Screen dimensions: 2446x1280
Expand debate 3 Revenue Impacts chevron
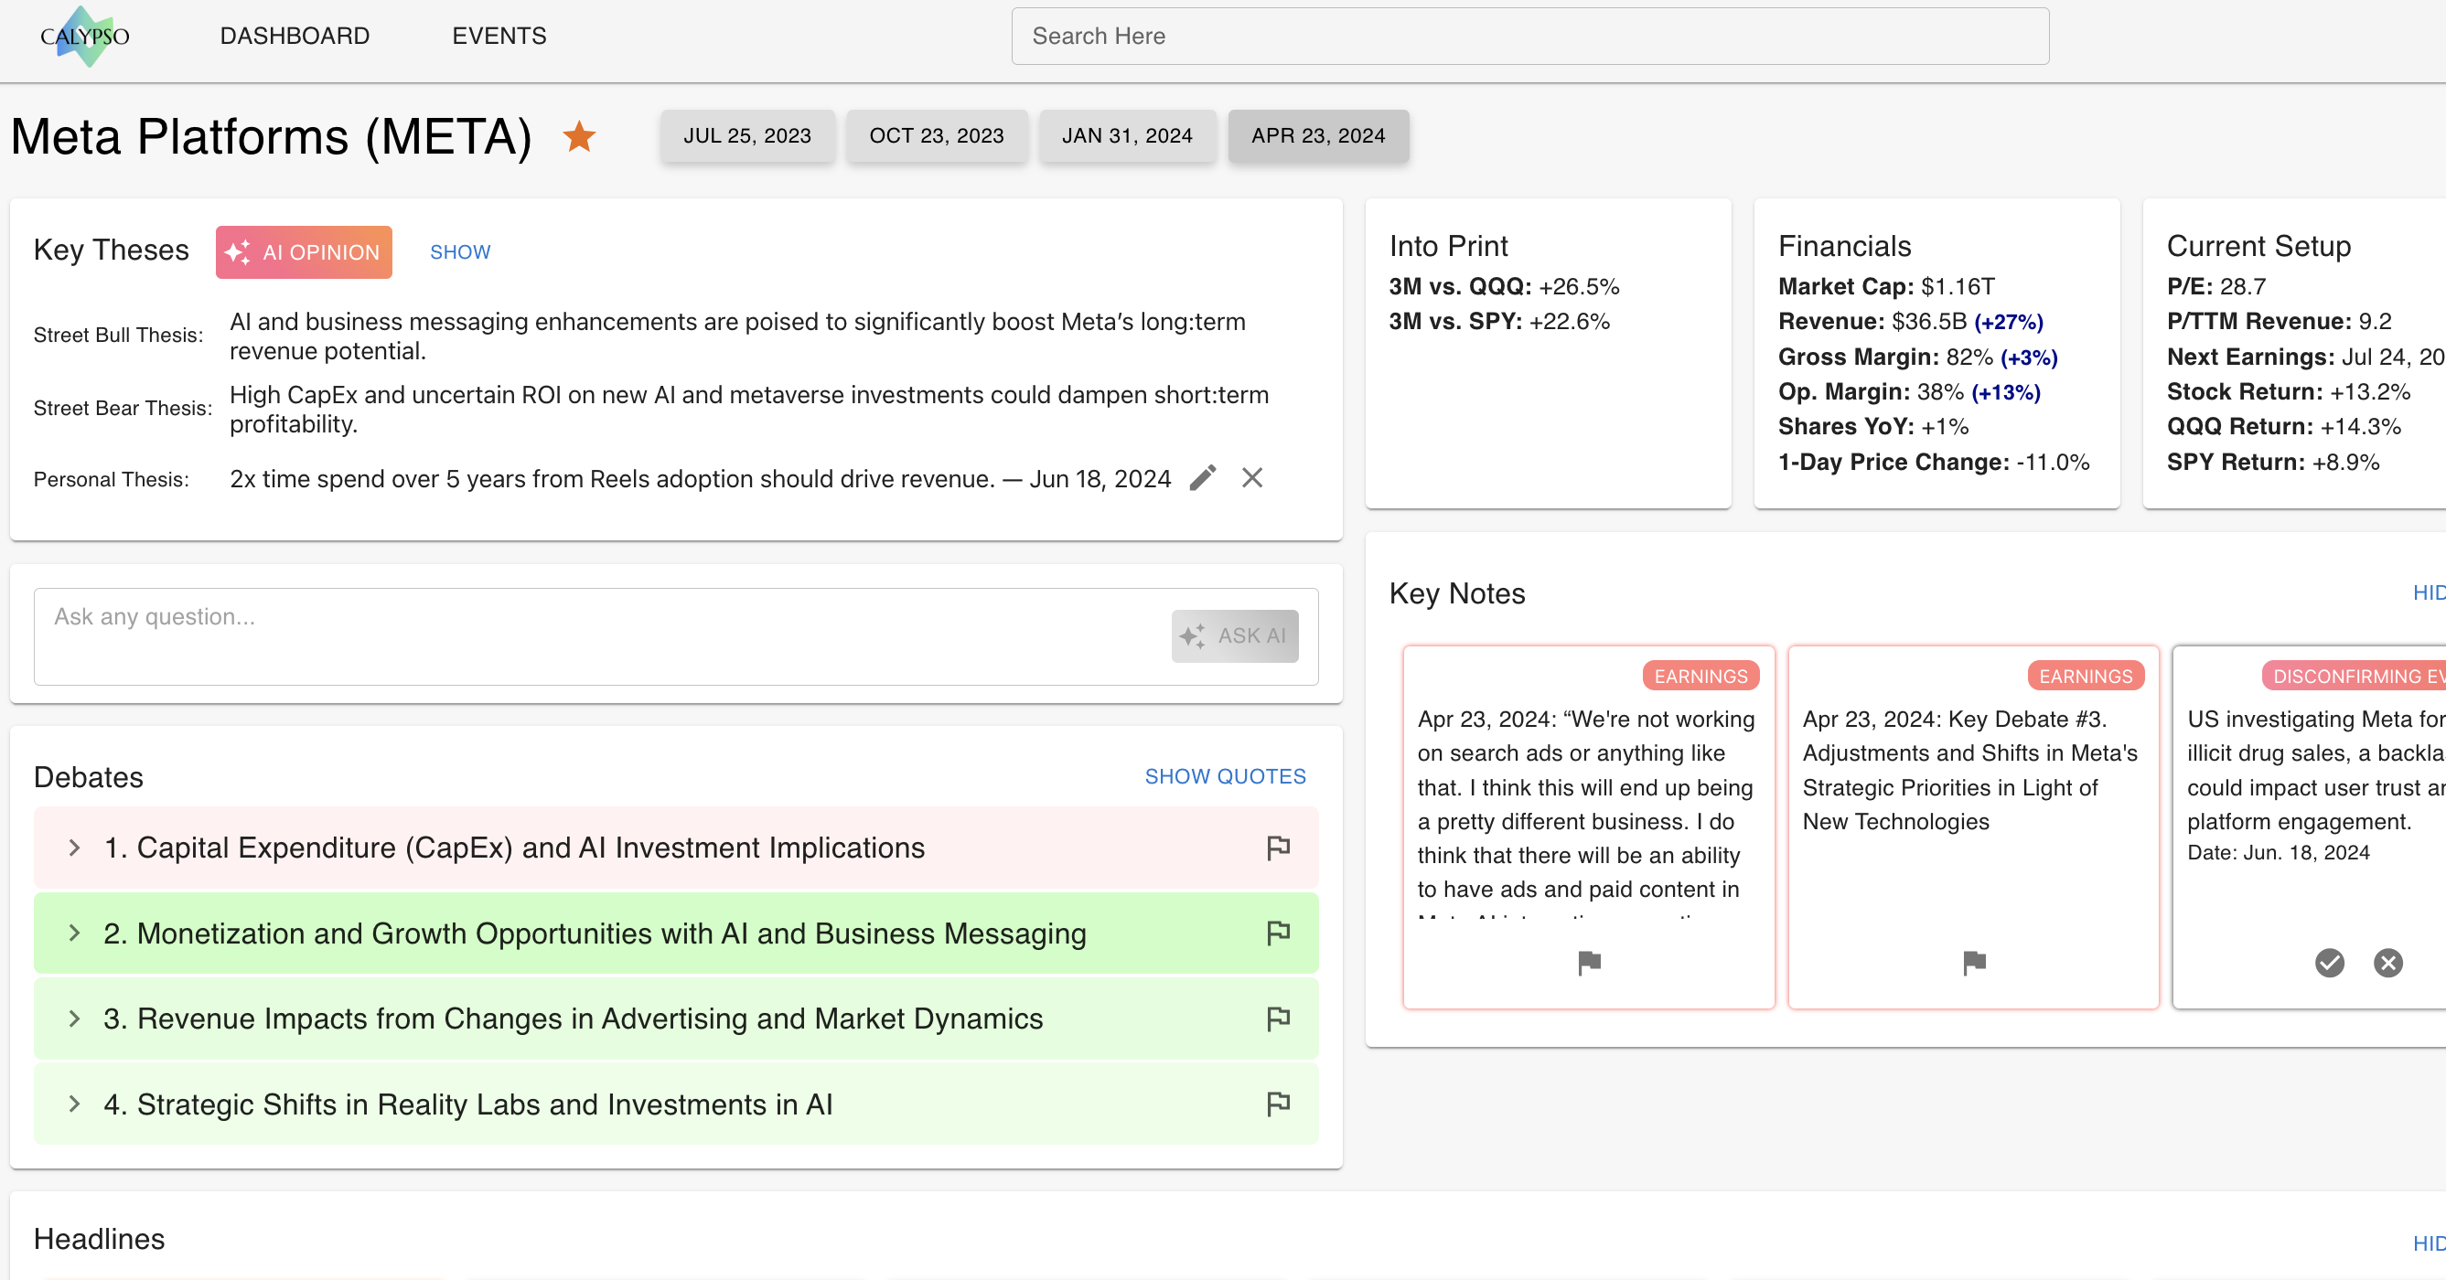(x=74, y=1019)
